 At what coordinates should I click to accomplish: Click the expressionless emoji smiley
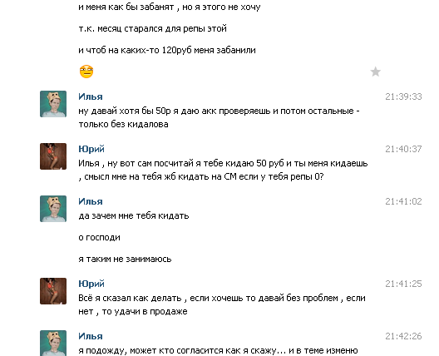click(86, 72)
